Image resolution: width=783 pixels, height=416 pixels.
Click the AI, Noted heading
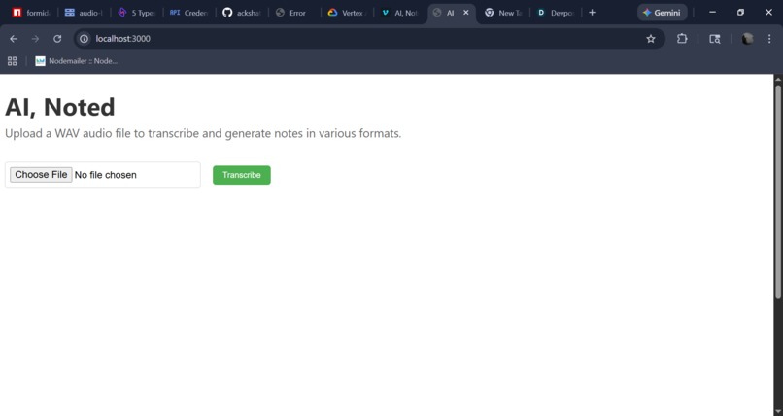pos(60,107)
